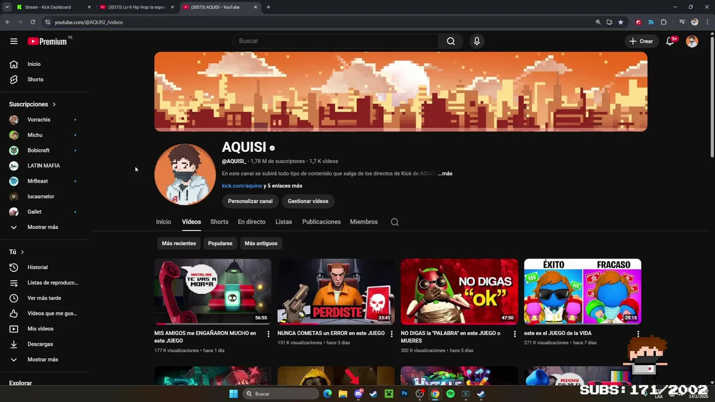The height and width of the screenshot is (402, 715).
Task: Click the Chrome address bar URL
Action: (x=89, y=22)
